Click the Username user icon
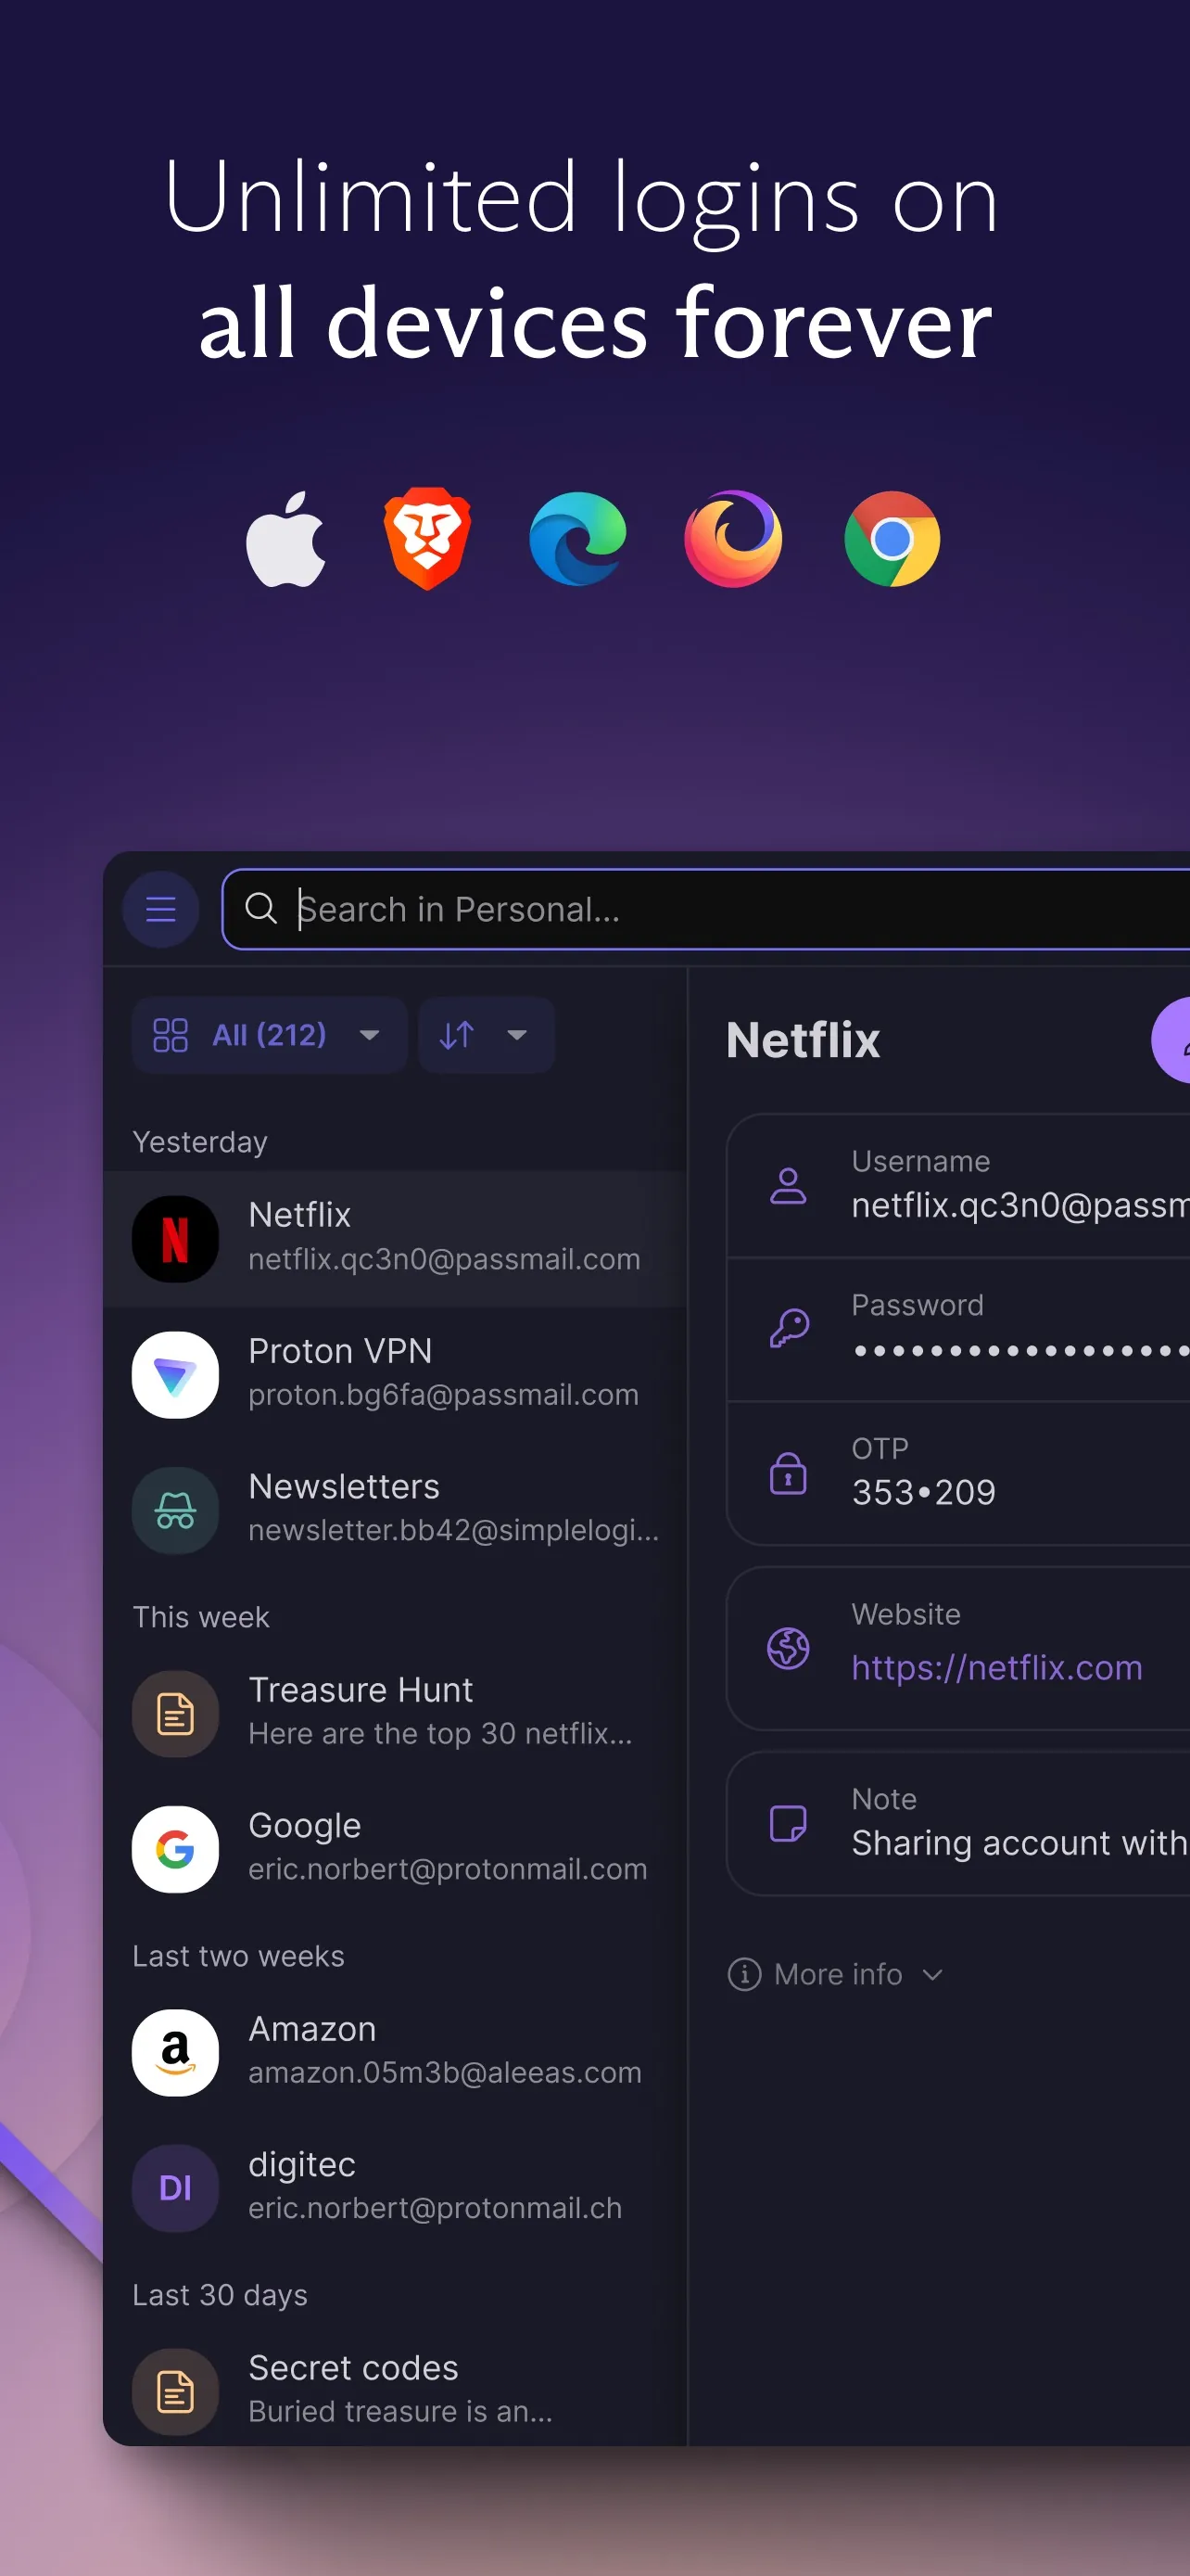Image resolution: width=1190 pixels, height=2576 pixels. click(x=789, y=1186)
